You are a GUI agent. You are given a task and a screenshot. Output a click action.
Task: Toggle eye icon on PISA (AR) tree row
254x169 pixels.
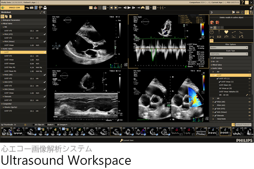pyautogui.click(x=249, y=102)
